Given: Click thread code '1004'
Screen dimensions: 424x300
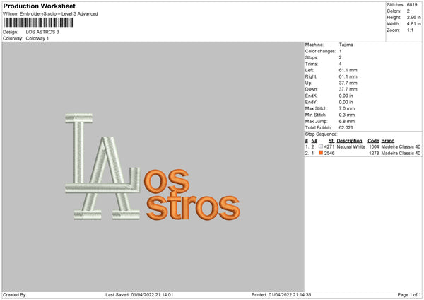Looking at the screenshot, I should pos(374,146).
